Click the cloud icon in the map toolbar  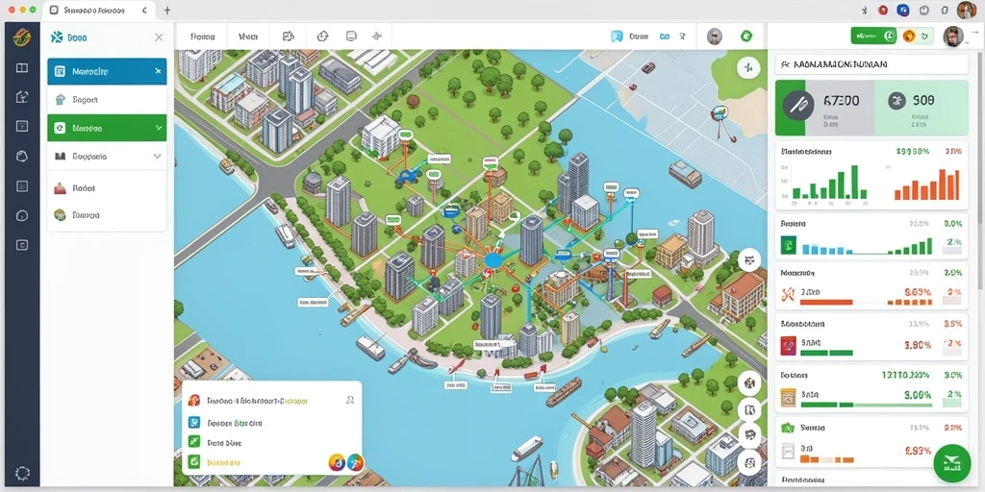pos(322,37)
